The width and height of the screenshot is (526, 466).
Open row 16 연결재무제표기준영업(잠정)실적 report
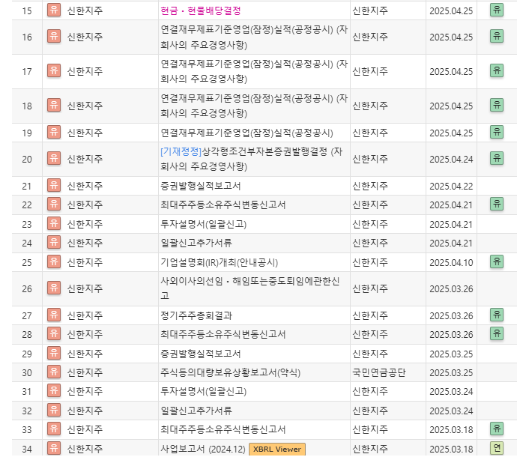[254, 37]
